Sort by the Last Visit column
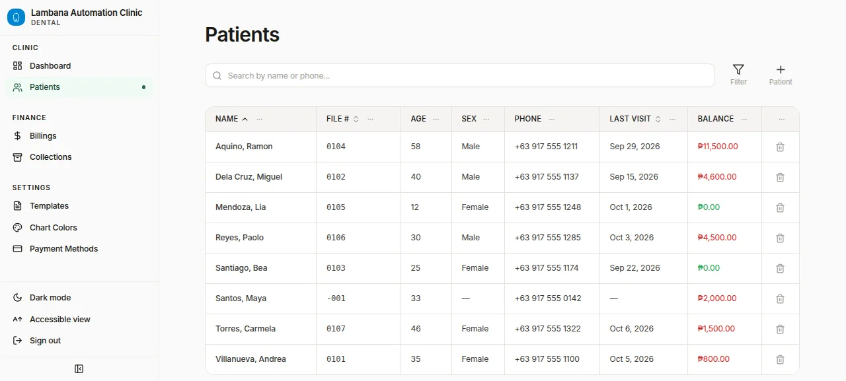This screenshot has width=846, height=381. pyautogui.click(x=635, y=119)
